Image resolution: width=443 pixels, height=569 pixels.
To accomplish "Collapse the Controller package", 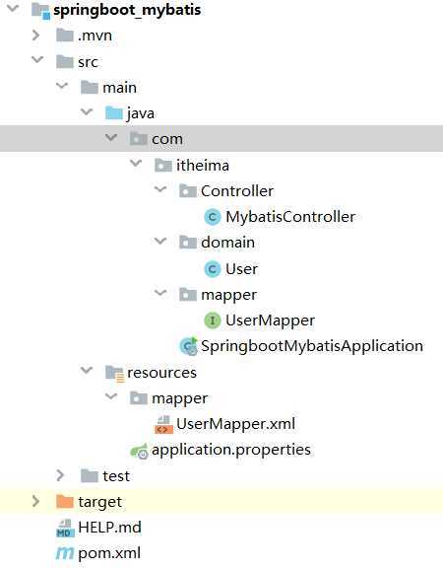I will [x=160, y=189].
